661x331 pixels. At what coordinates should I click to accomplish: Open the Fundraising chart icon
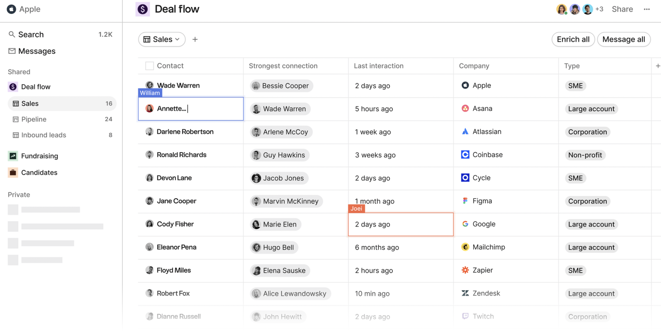(x=13, y=156)
